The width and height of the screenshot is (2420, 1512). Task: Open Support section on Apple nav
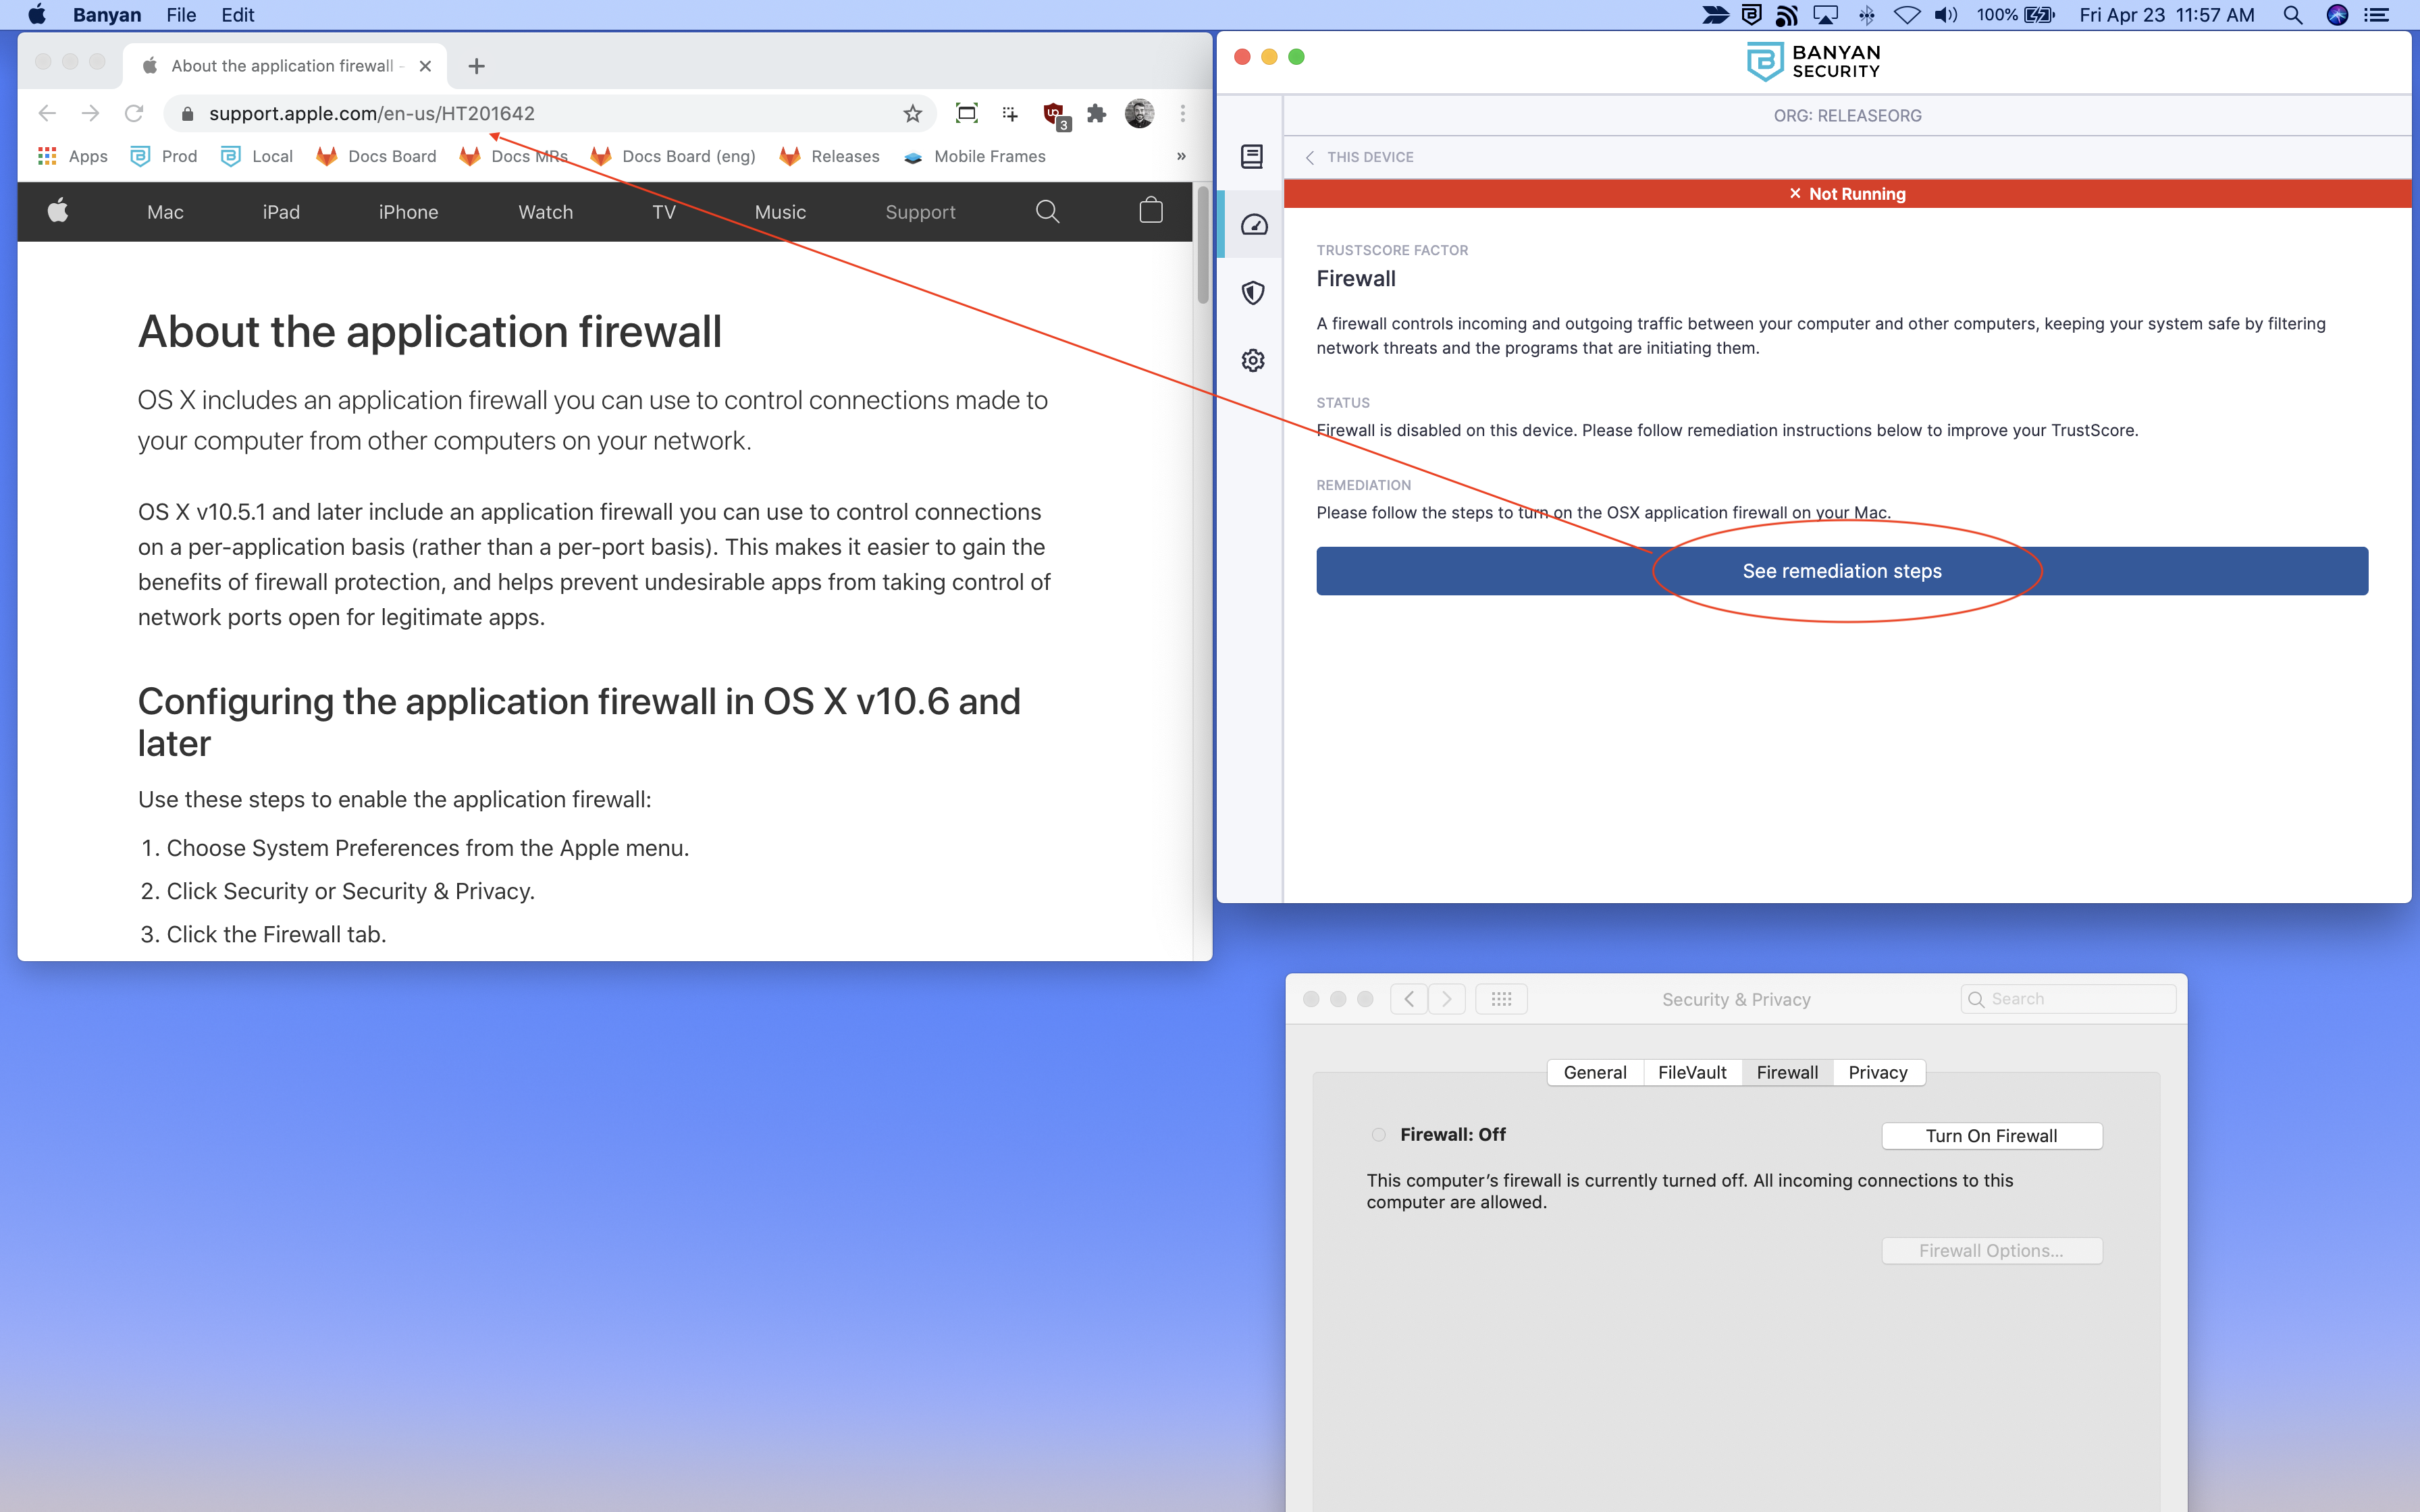tap(920, 212)
